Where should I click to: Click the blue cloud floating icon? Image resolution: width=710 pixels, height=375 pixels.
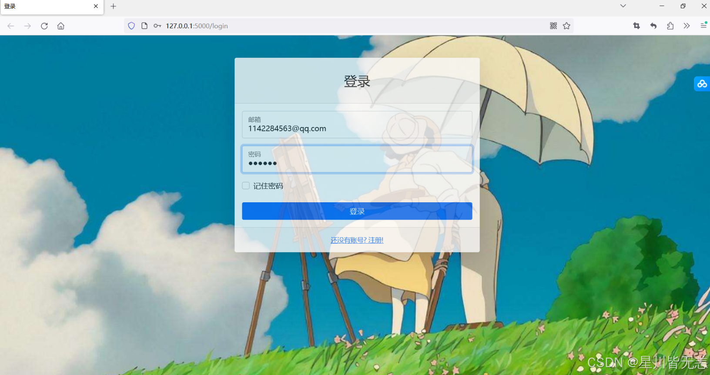[x=702, y=84]
